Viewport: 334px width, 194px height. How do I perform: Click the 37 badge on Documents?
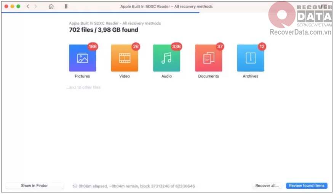220,46
